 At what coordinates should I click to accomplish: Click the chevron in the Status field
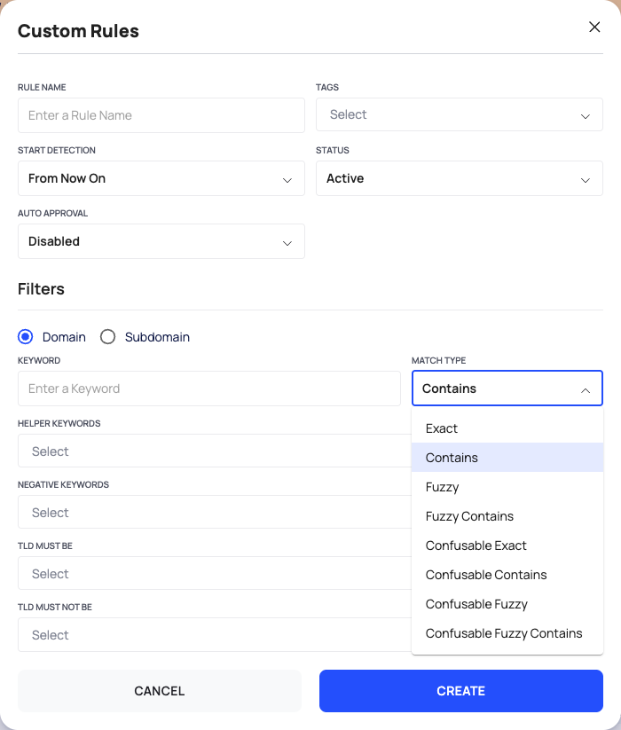coord(586,180)
